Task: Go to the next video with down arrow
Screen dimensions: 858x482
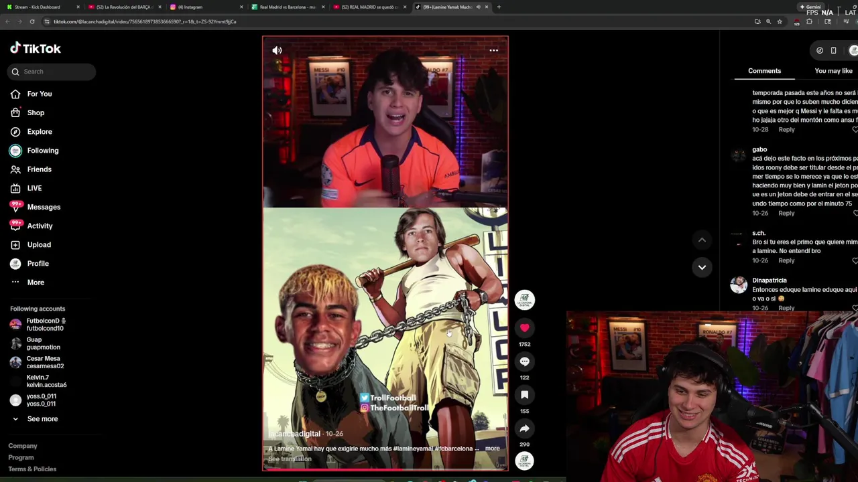Action: pos(702,267)
